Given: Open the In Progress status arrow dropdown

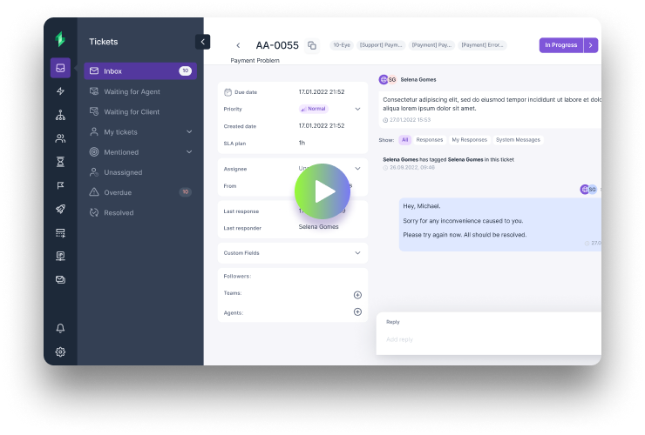Looking at the screenshot, I should pos(591,45).
